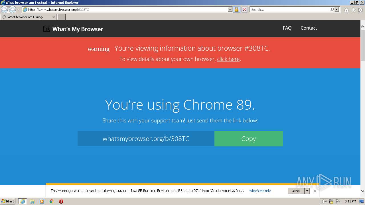Click the page scrollbar down arrow
The image size is (365, 205).
(x=362, y=191)
